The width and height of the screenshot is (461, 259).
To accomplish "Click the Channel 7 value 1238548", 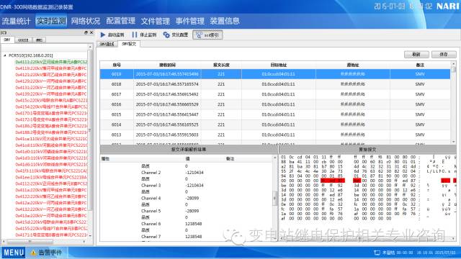I will 194,237.
